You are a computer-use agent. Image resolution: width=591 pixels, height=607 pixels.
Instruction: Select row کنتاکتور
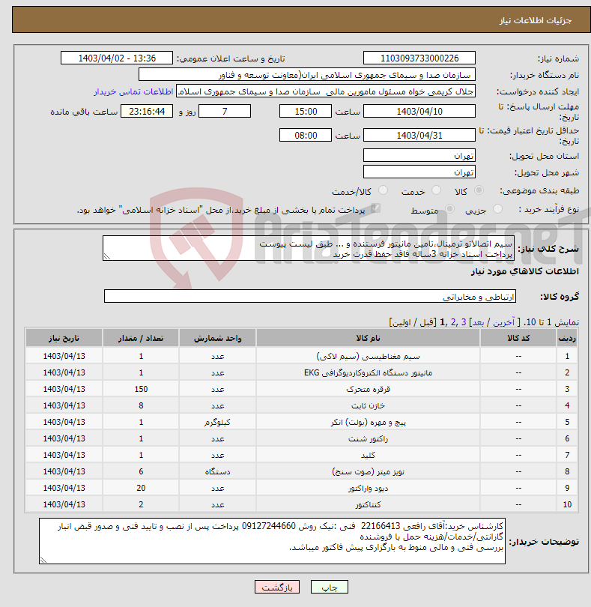(x=302, y=504)
